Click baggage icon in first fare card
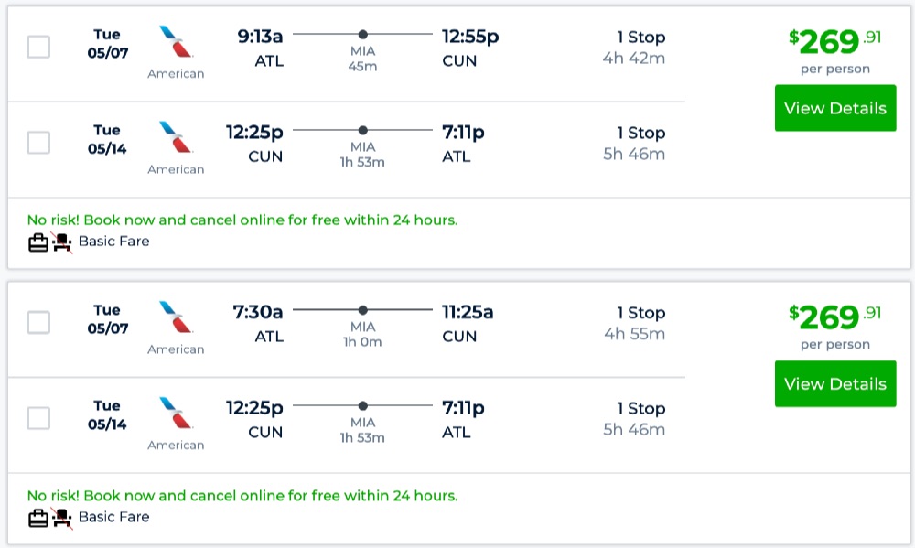This screenshot has height=548, width=915. point(38,242)
